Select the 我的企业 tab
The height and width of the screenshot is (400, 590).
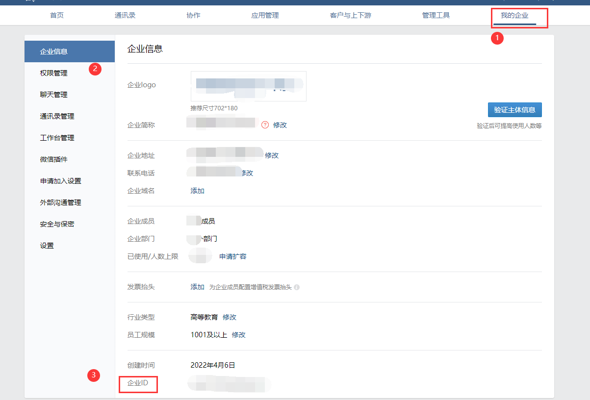coord(514,15)
